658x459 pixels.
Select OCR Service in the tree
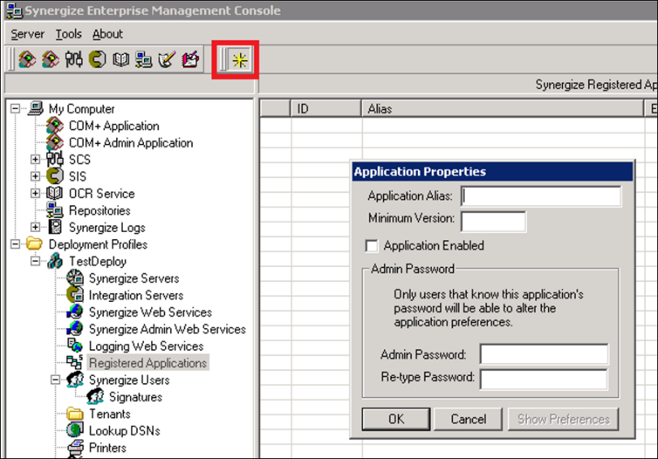tap(102, 194)
